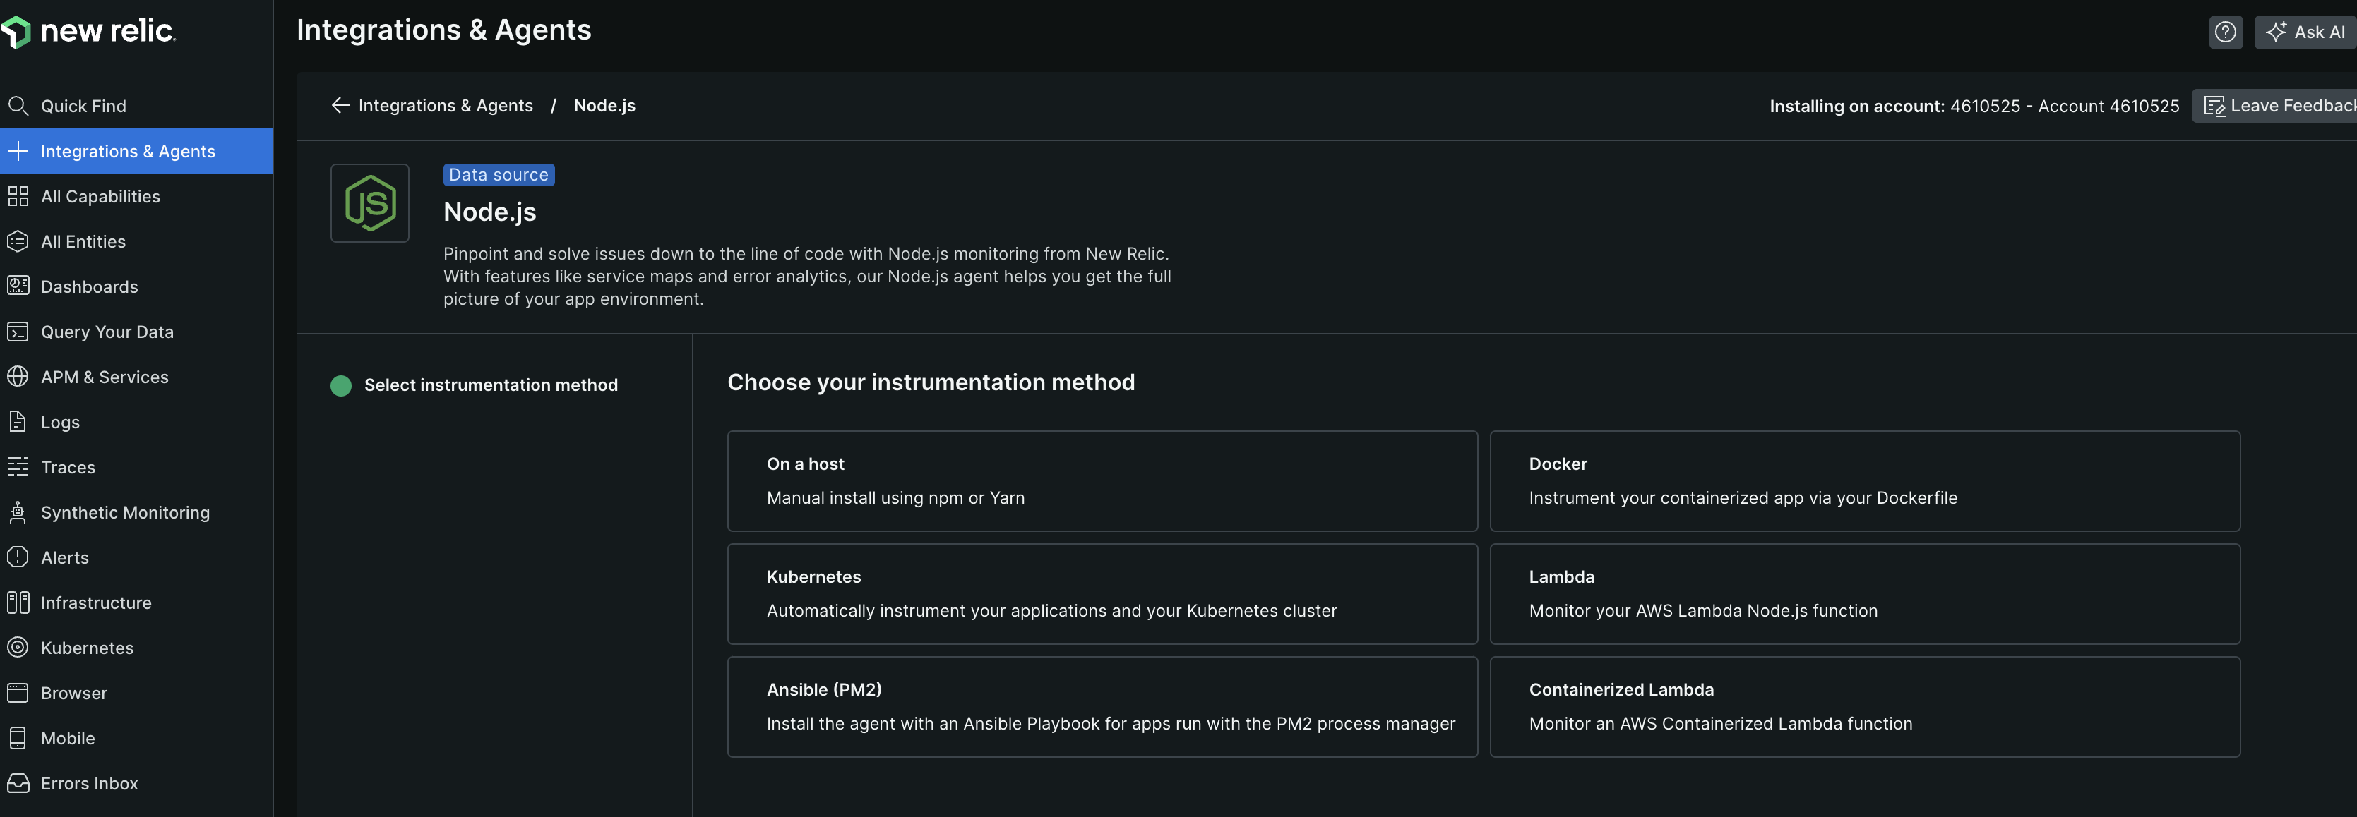2357x817 pixels.
Task: Open Quick Find in sidebar
Action: click(136, 106)
